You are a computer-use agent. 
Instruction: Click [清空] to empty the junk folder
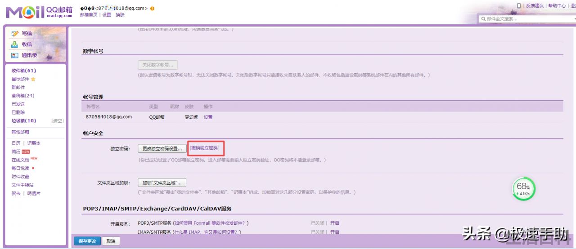click(58, 121)
